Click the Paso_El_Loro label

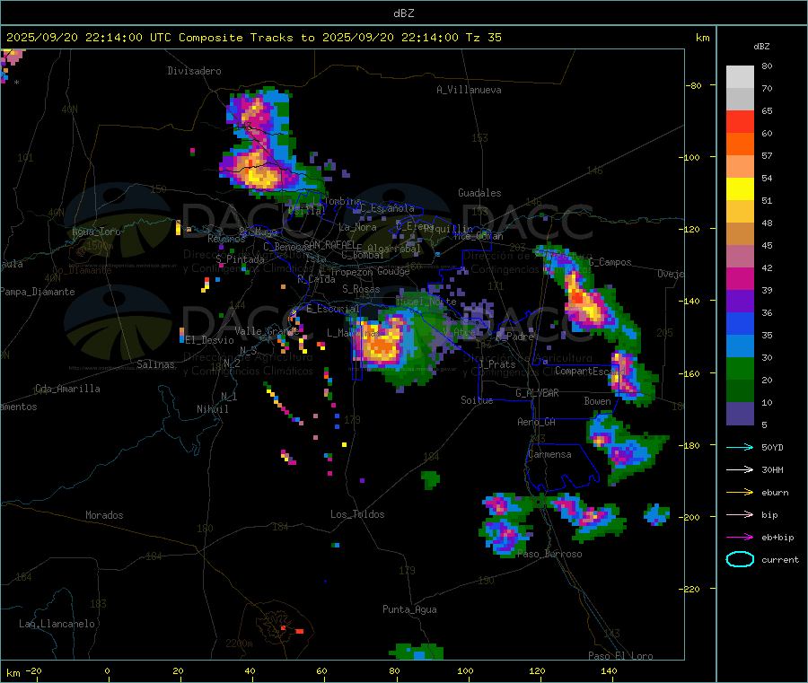click(621, 656)
